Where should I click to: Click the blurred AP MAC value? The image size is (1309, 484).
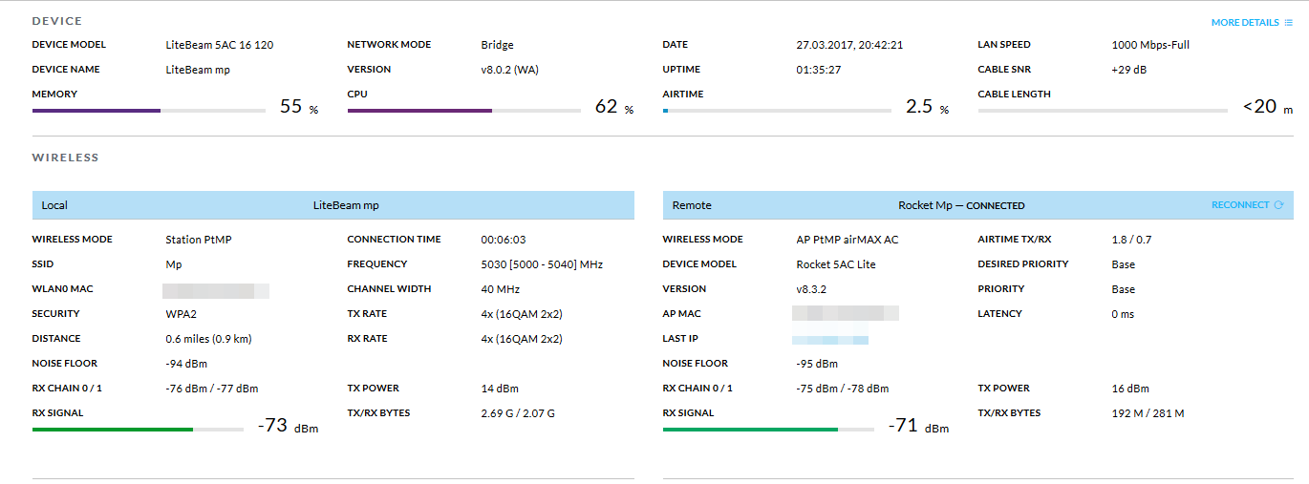click(847, 313)
